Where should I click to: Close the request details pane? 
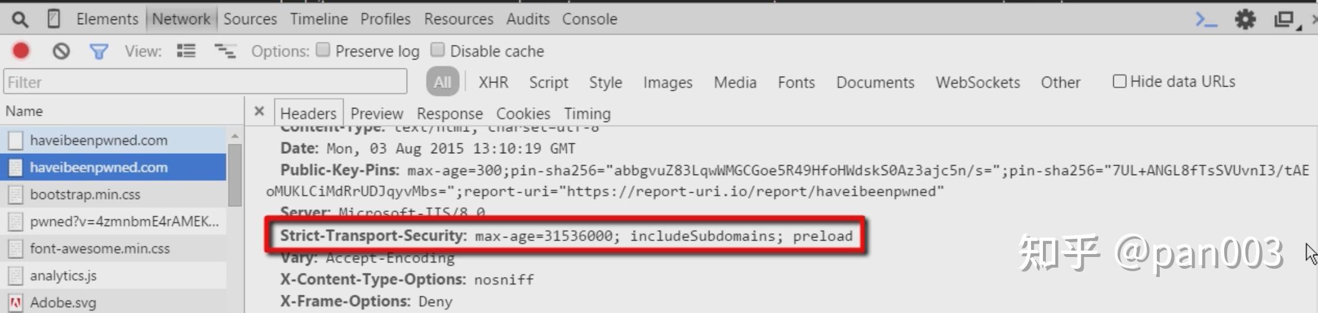[x=259, y=111]
